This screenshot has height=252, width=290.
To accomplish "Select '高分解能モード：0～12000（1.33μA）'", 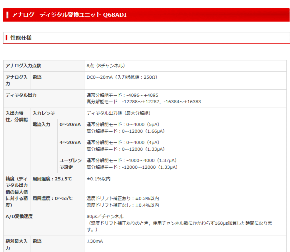I will click(x=126, y=149).
